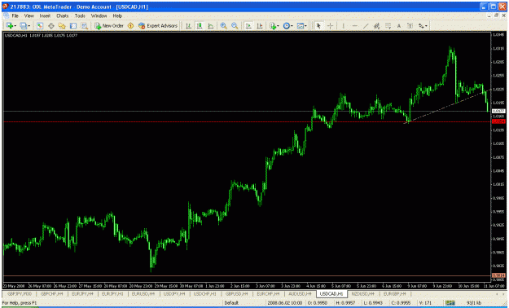Switch chart to candlesticks mode
The height and width of the screenshot is (308, 509).
(200, 26)
